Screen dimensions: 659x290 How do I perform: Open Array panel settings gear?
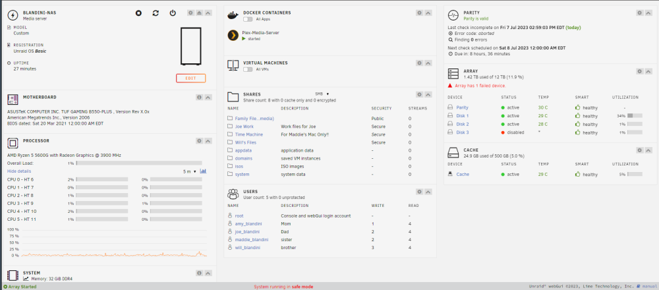[x=640, y=71]
